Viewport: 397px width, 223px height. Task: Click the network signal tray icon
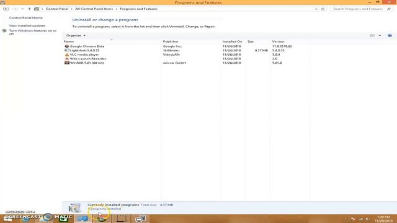click(360, 219)
